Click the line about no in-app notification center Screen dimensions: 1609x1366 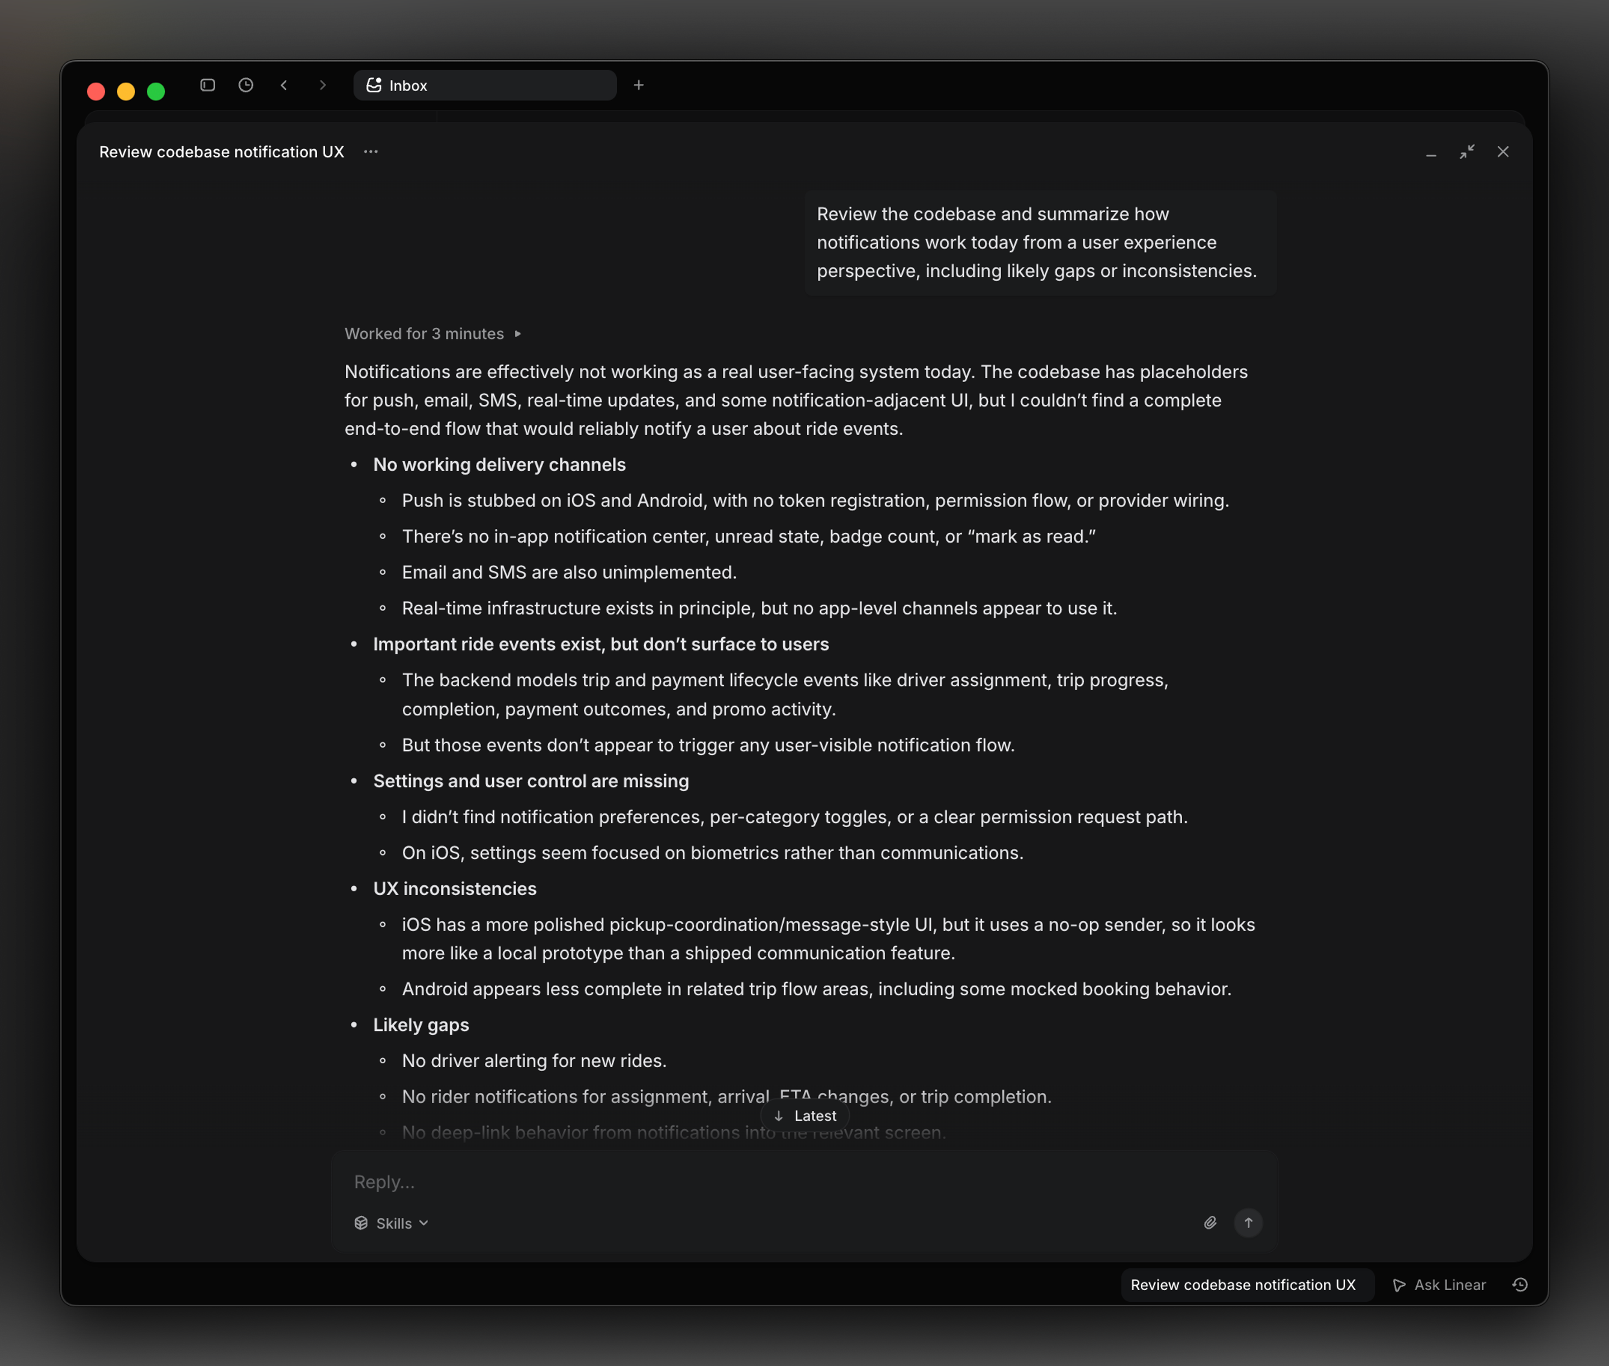click(x=749, y=537)
